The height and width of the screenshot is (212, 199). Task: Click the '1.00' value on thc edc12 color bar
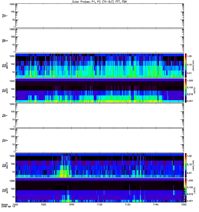coord(189,156)
